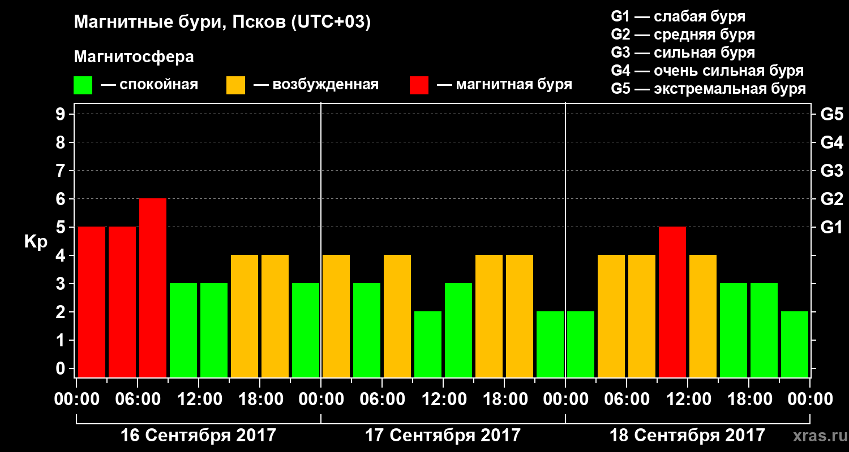The width and height of the screenshot is (849, 452).
Task: Click the green bar for 00:00–03:00 on 18 Сентября
Action: (x=581, y=345)
